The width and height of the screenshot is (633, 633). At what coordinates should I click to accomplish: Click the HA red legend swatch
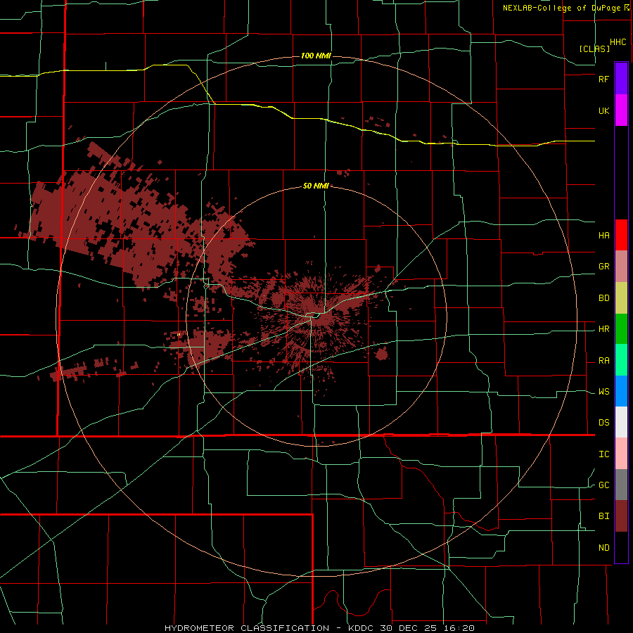(x=621, y=234)
